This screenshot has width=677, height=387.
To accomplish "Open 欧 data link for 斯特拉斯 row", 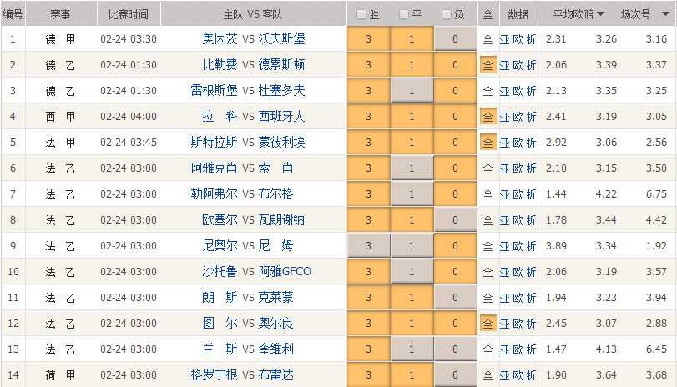I will coord(518,143).
